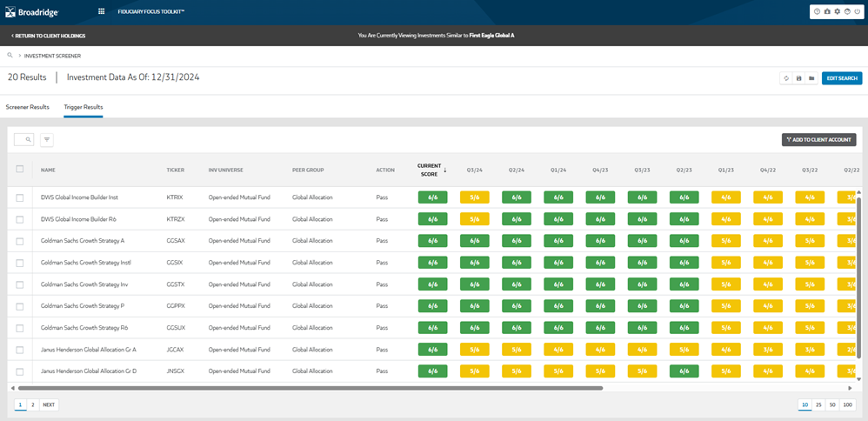Click Q4/22 yellow 3/6 badge for JGCAX

(x=768, y=350)
